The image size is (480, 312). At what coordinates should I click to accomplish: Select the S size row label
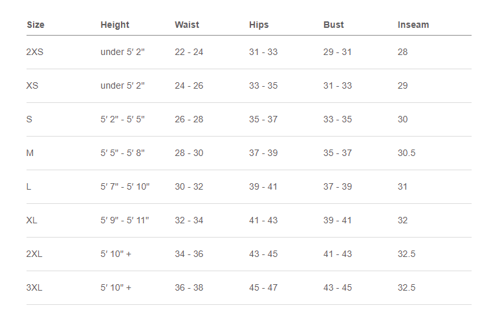pos(29,119)
